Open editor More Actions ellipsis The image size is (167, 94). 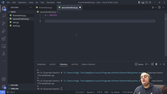pyautogui.click(x=163, y=7)
